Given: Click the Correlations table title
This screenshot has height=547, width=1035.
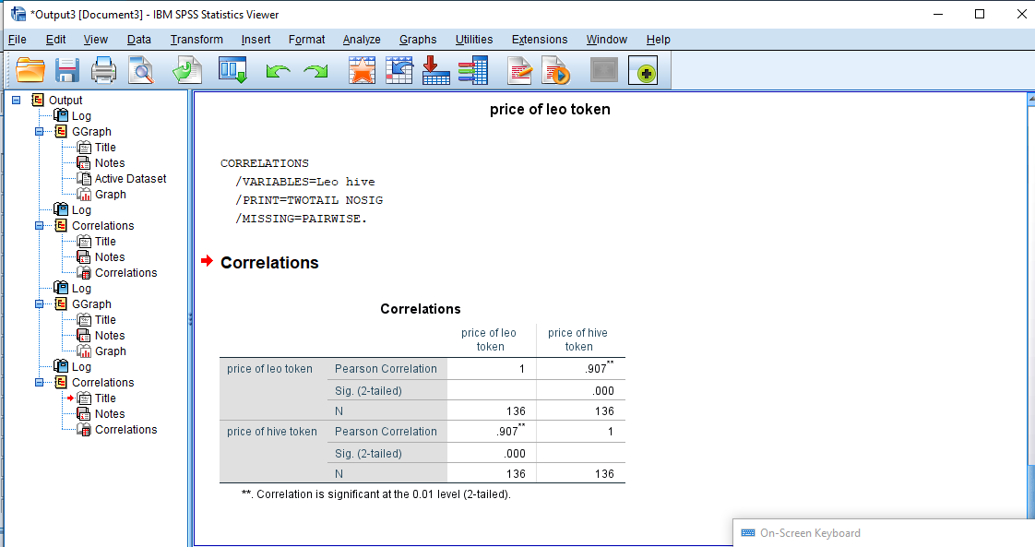Looking at the screenshot, I should point(421,309).
